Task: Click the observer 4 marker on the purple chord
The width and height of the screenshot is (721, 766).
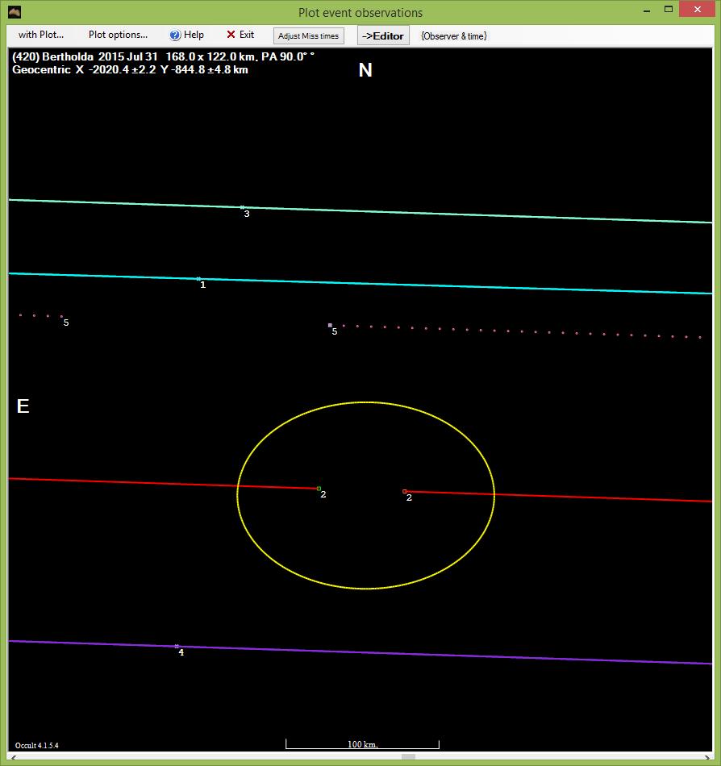Action: [x=177, y=647]
